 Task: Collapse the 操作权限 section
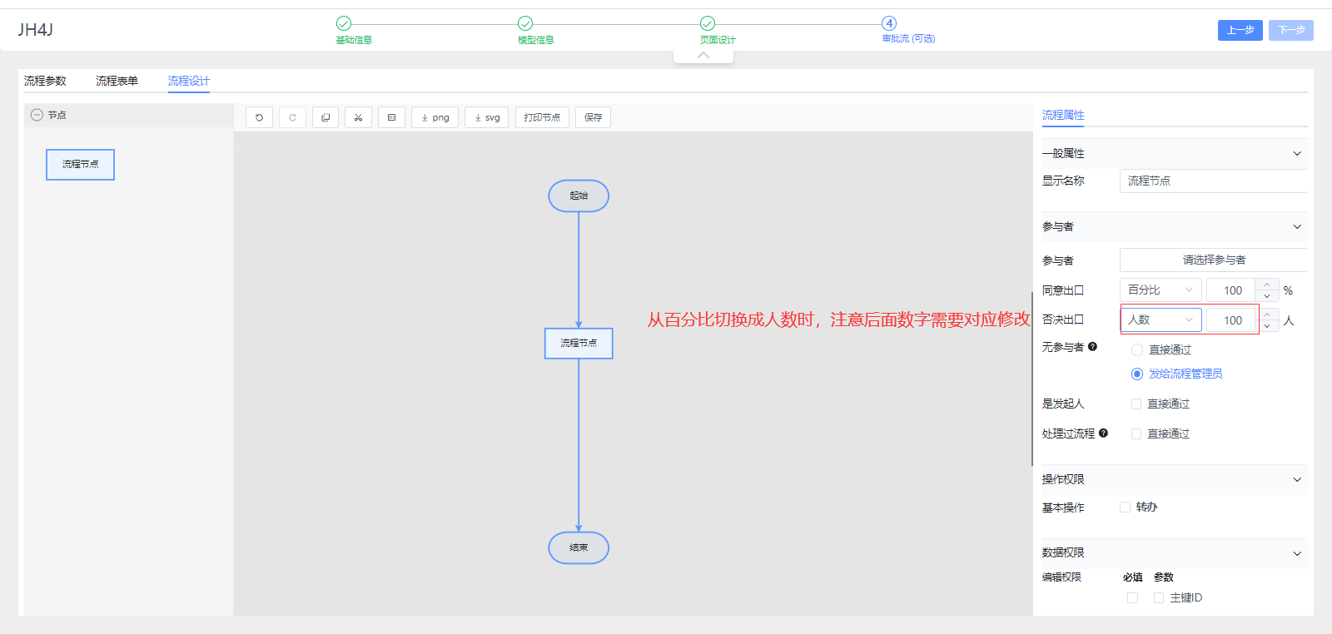coord(1296,479)
